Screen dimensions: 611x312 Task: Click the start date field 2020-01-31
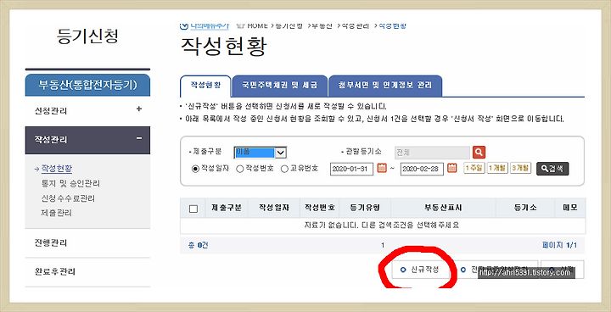tap(351, 169)
